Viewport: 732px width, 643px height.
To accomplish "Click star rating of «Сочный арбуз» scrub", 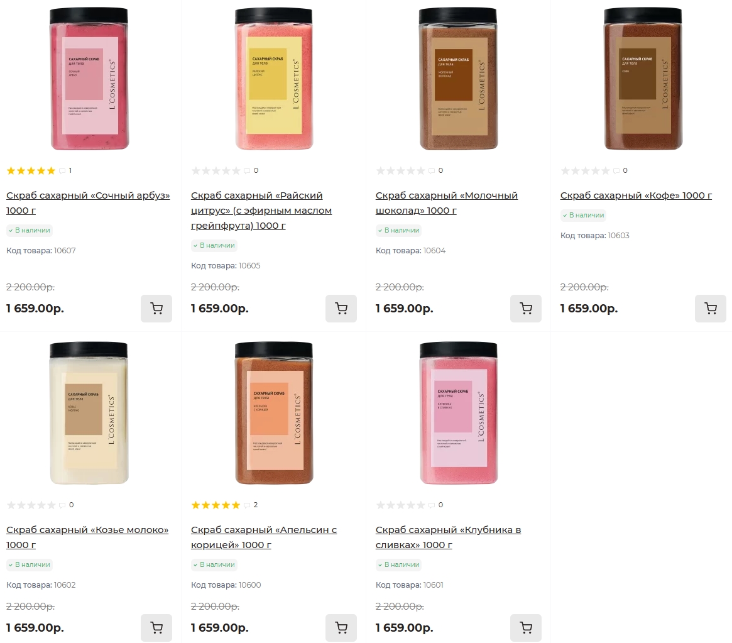I will tap(31, 171).
